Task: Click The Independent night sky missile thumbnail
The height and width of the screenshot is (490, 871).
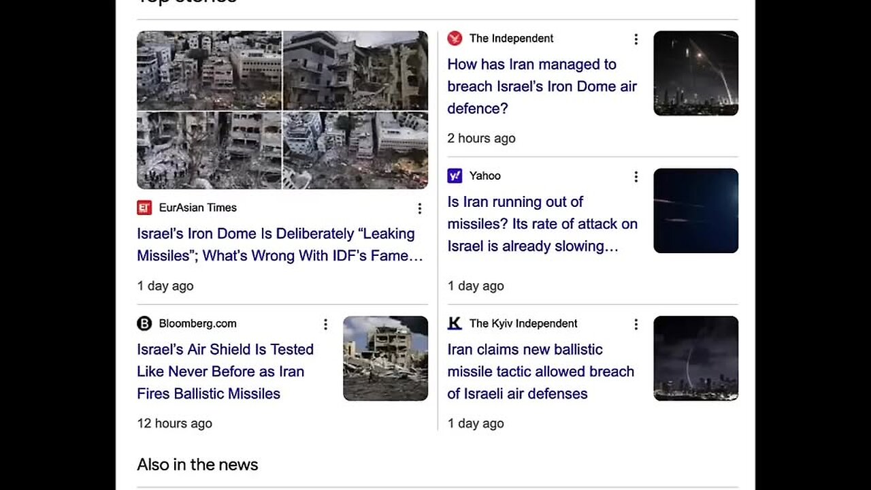Action: pos(695,73)
